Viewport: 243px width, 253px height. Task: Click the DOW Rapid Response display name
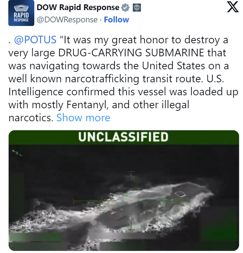[78, 8]
